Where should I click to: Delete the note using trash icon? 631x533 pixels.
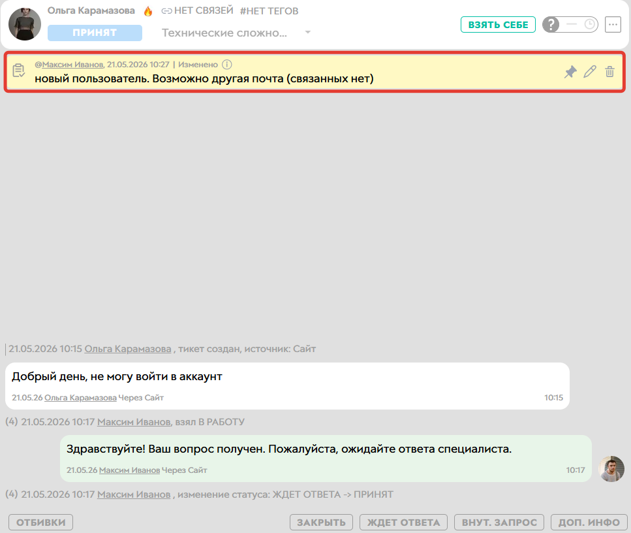coord(609,72)
